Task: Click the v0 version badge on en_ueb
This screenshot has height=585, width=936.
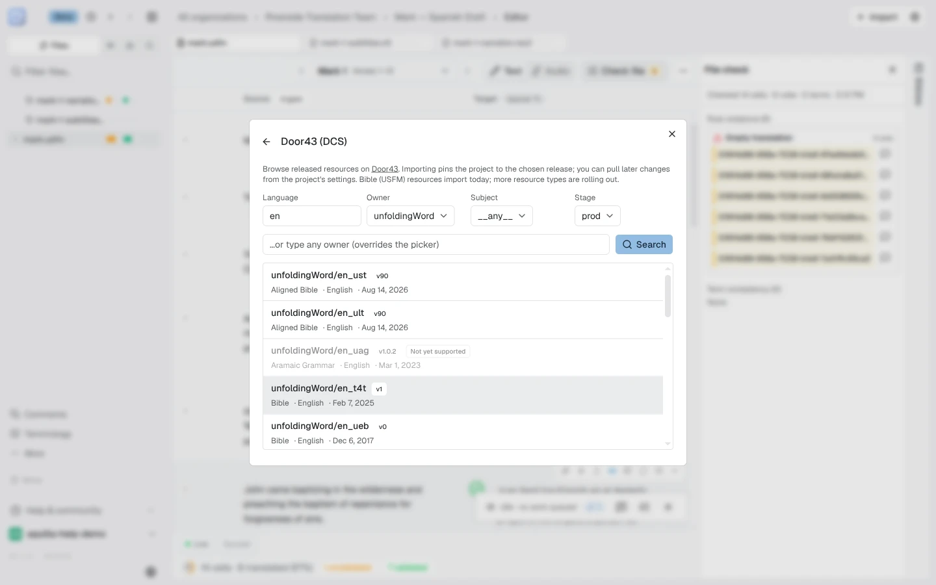Action: click(383, 426)
